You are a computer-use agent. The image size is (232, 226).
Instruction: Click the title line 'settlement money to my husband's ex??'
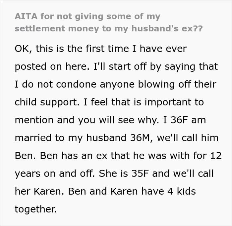tap(109, 28)
